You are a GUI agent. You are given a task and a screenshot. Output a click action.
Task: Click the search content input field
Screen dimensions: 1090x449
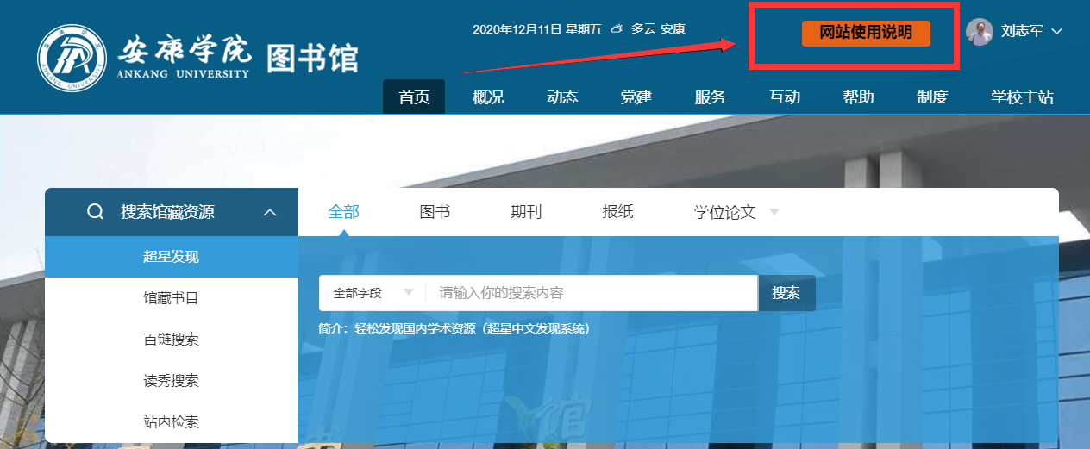592,293
